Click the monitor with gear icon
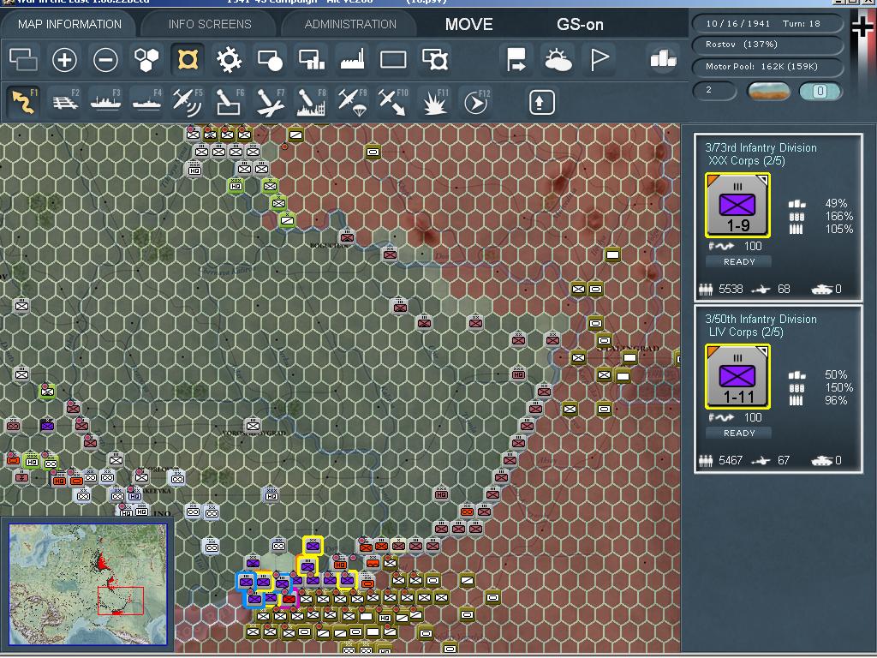The height and width of the screenshot is (658, 877). [434, 60]
